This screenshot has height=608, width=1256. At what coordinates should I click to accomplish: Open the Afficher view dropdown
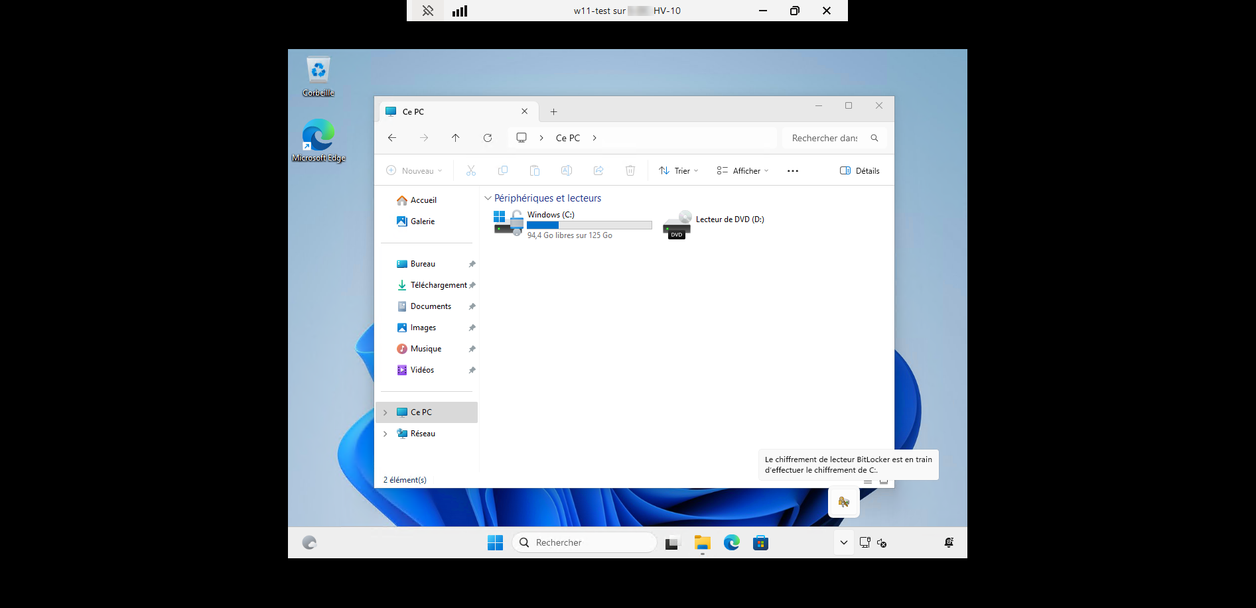[742, 171]
